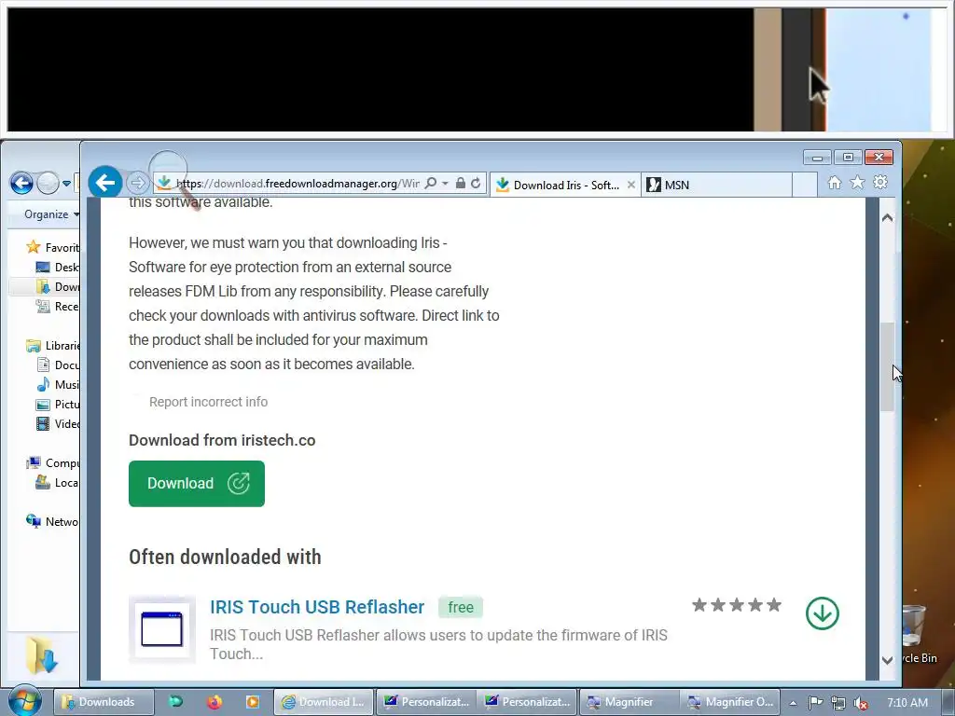This screenshot has height=716, width=955.
Task: Click the green taskbar icon beside Downloads
Action: (175, 702)
